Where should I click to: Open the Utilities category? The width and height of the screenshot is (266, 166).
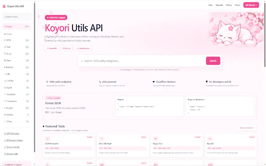(17, 115)
